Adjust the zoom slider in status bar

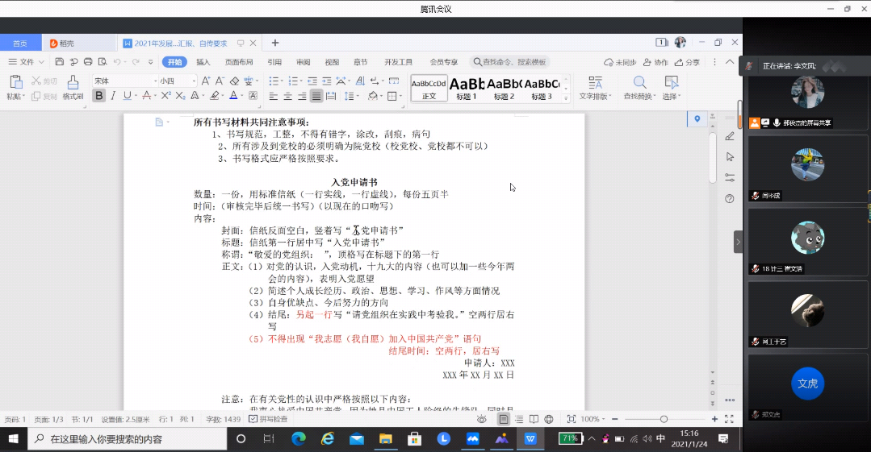click(664, 419)
